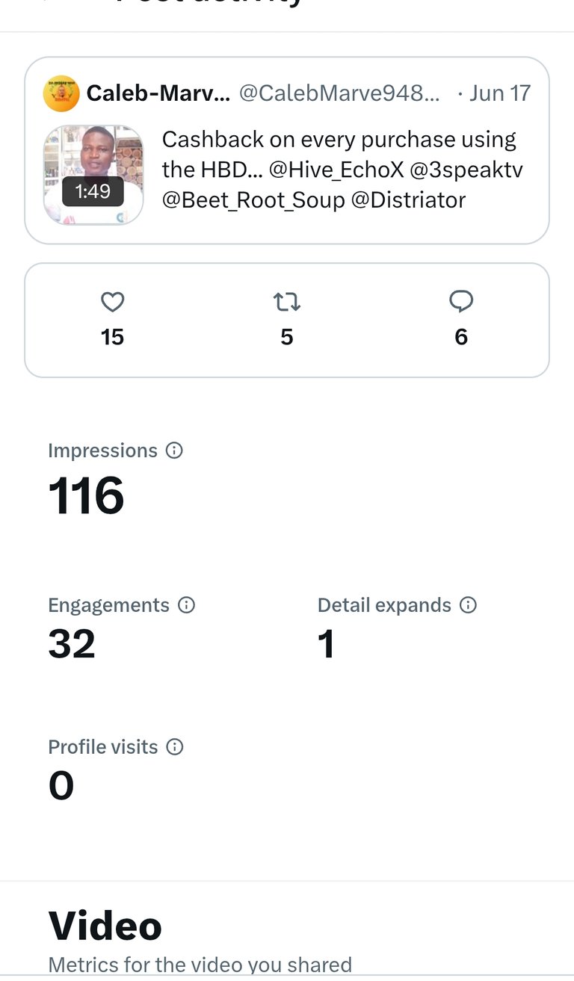Select the Caleb-Marv display name
This screenshot has width=574, height=981.
(x=158, y=93)
